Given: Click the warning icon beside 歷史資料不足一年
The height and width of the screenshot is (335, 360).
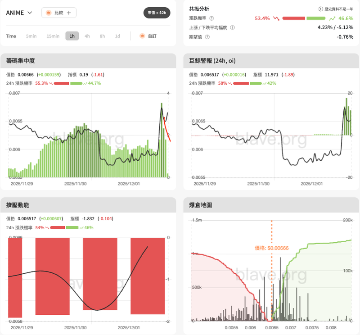Looking at the screenshot, I should [320, 9].
